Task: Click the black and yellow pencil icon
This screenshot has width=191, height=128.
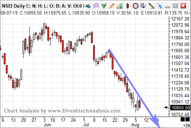Action: coord(152,6)
